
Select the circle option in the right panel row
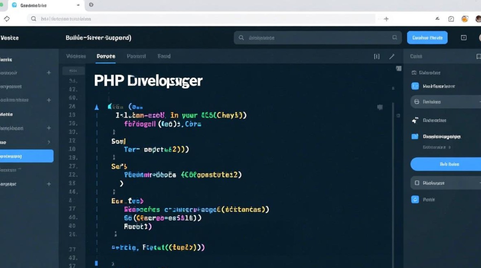click(417, 102)
